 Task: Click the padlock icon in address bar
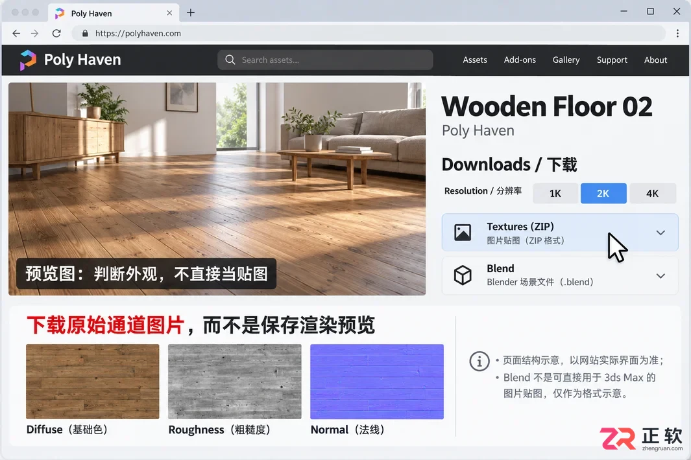tap(85, 34)
